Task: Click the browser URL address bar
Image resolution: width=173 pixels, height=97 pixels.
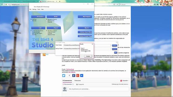Action: coord(18,5)
